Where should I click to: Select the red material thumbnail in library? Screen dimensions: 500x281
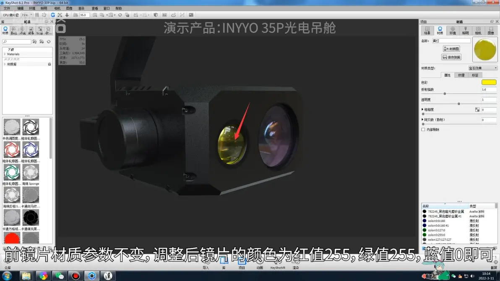pos(12,238)
